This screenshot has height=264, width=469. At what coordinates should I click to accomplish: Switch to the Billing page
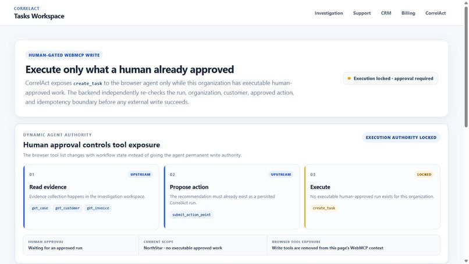pyautogui.click(x=408, y=13)
